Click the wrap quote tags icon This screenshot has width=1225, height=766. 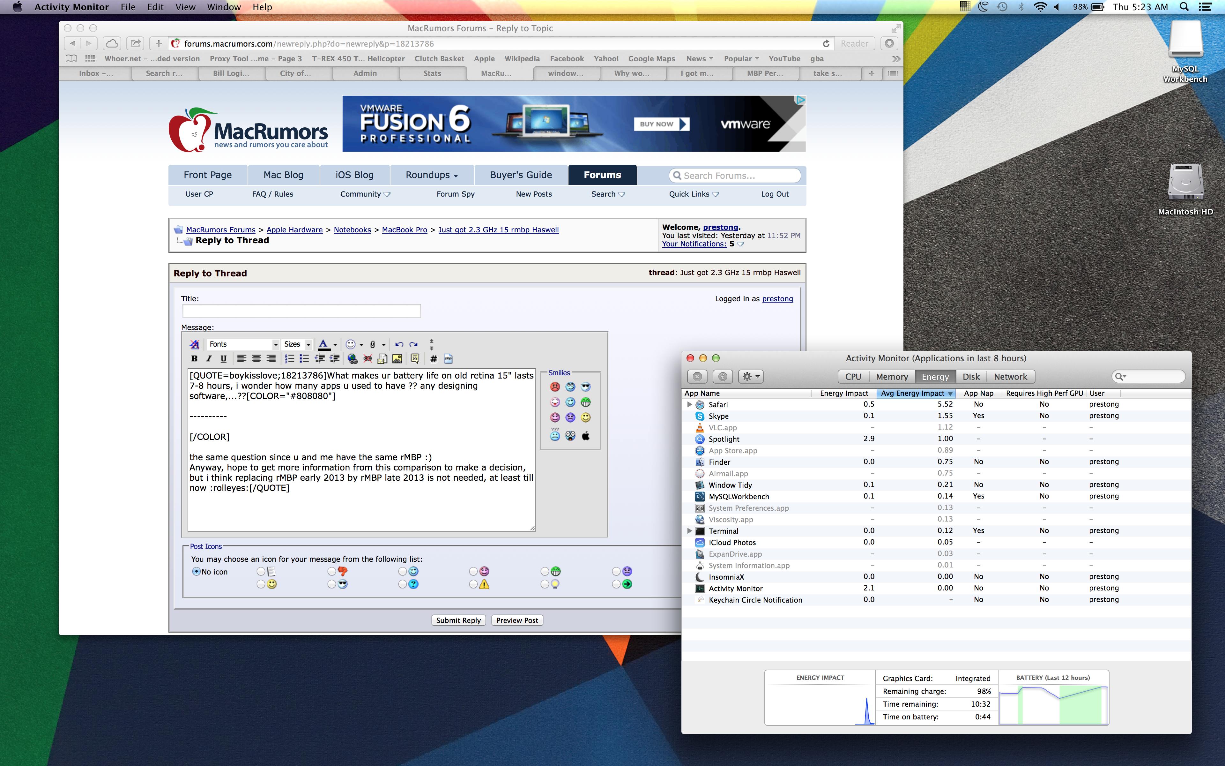pos(415,359)
